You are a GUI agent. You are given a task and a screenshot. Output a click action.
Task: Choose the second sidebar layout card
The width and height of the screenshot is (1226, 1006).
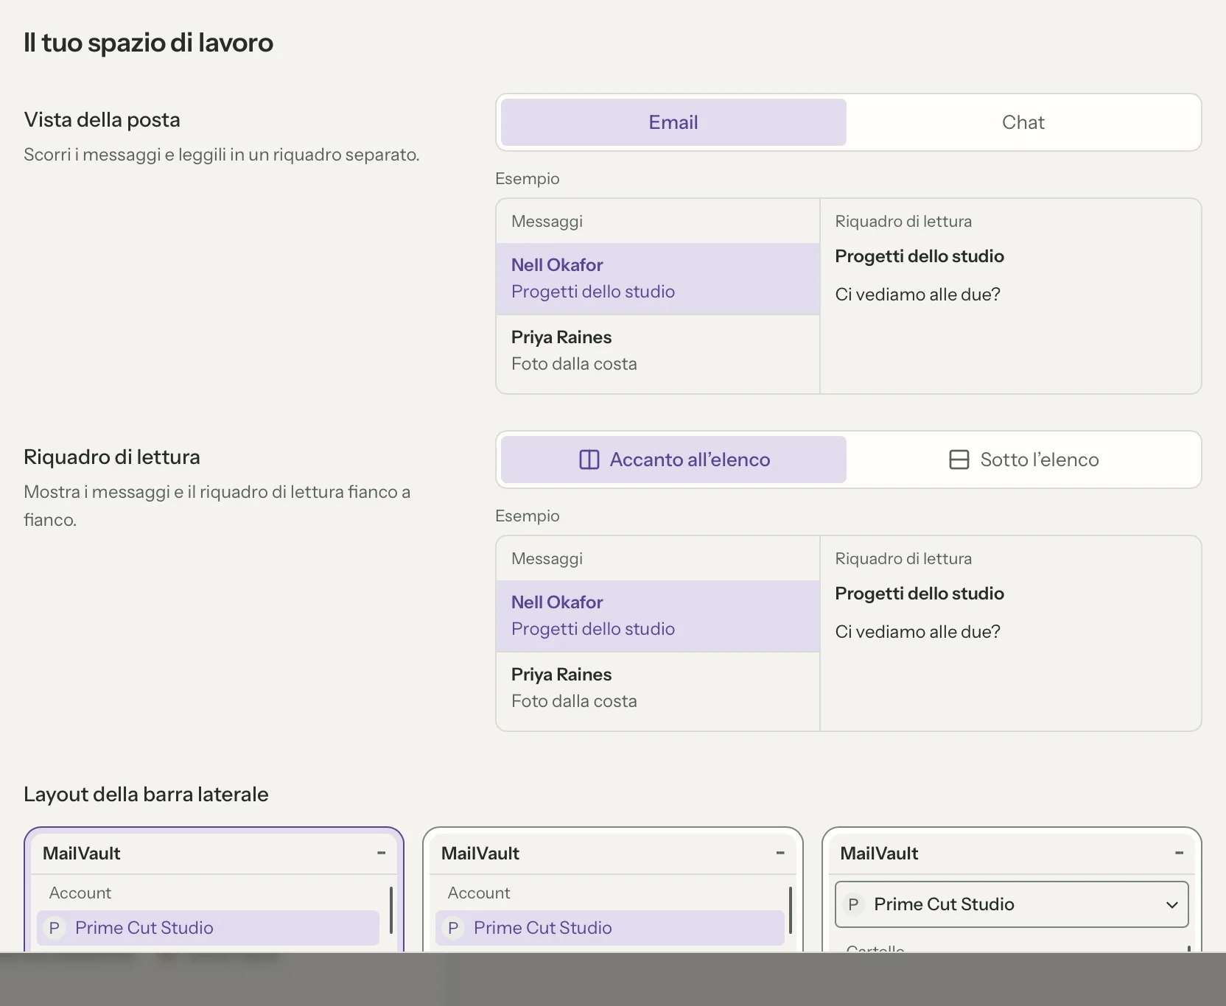613,890
